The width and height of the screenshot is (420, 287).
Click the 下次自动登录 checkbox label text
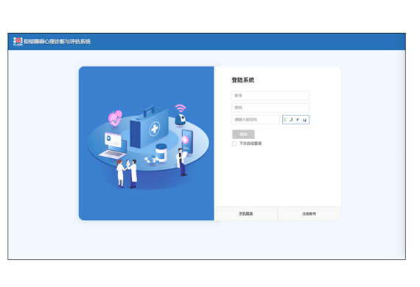coord(251,143)
